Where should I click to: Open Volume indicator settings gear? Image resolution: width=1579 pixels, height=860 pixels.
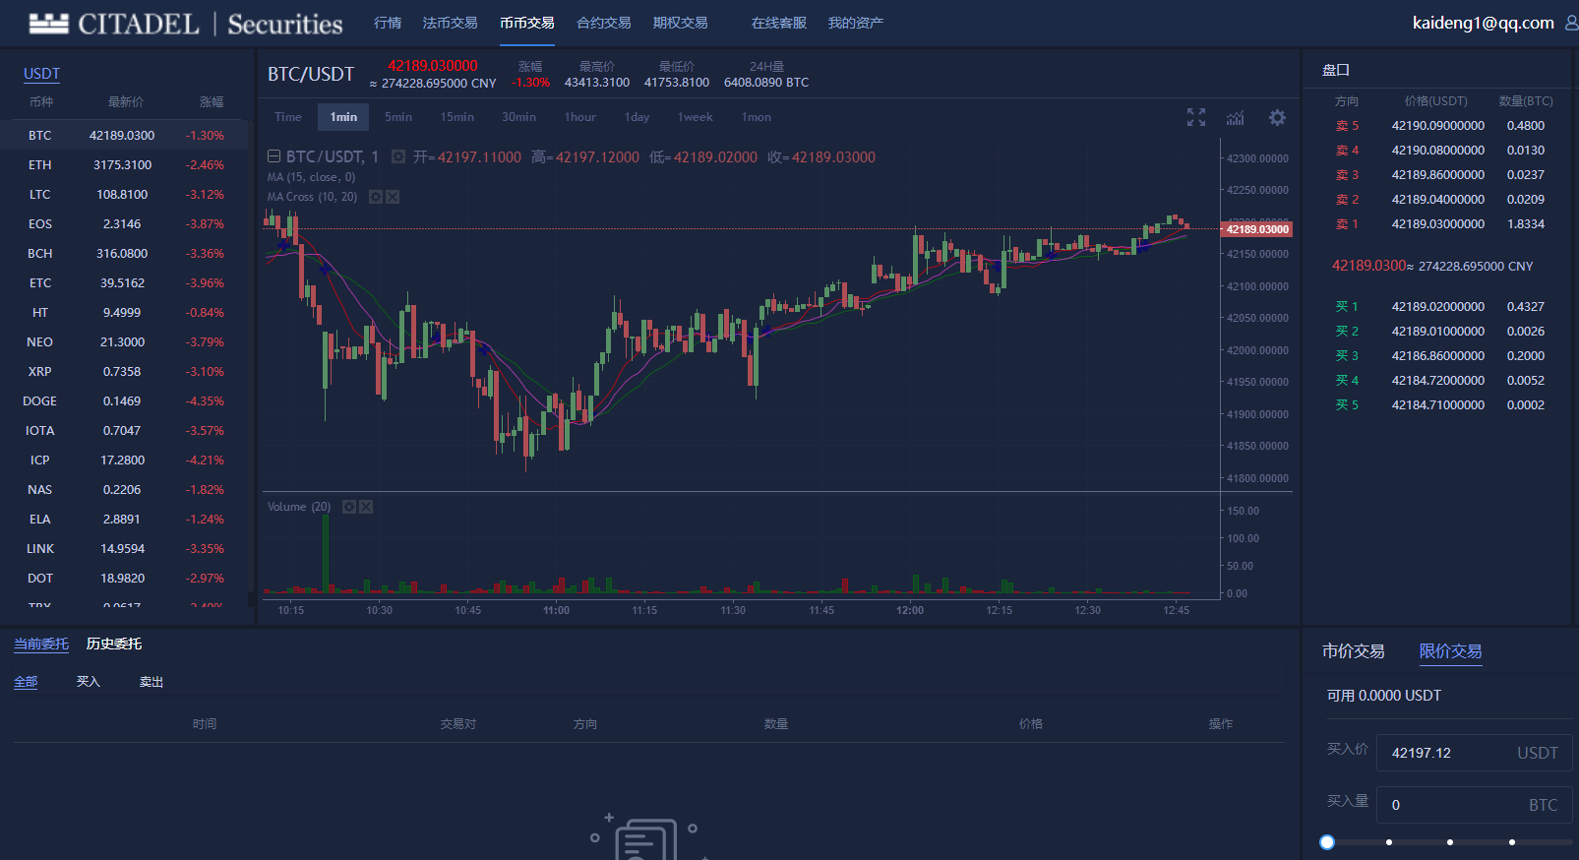[x=348, y=507]
